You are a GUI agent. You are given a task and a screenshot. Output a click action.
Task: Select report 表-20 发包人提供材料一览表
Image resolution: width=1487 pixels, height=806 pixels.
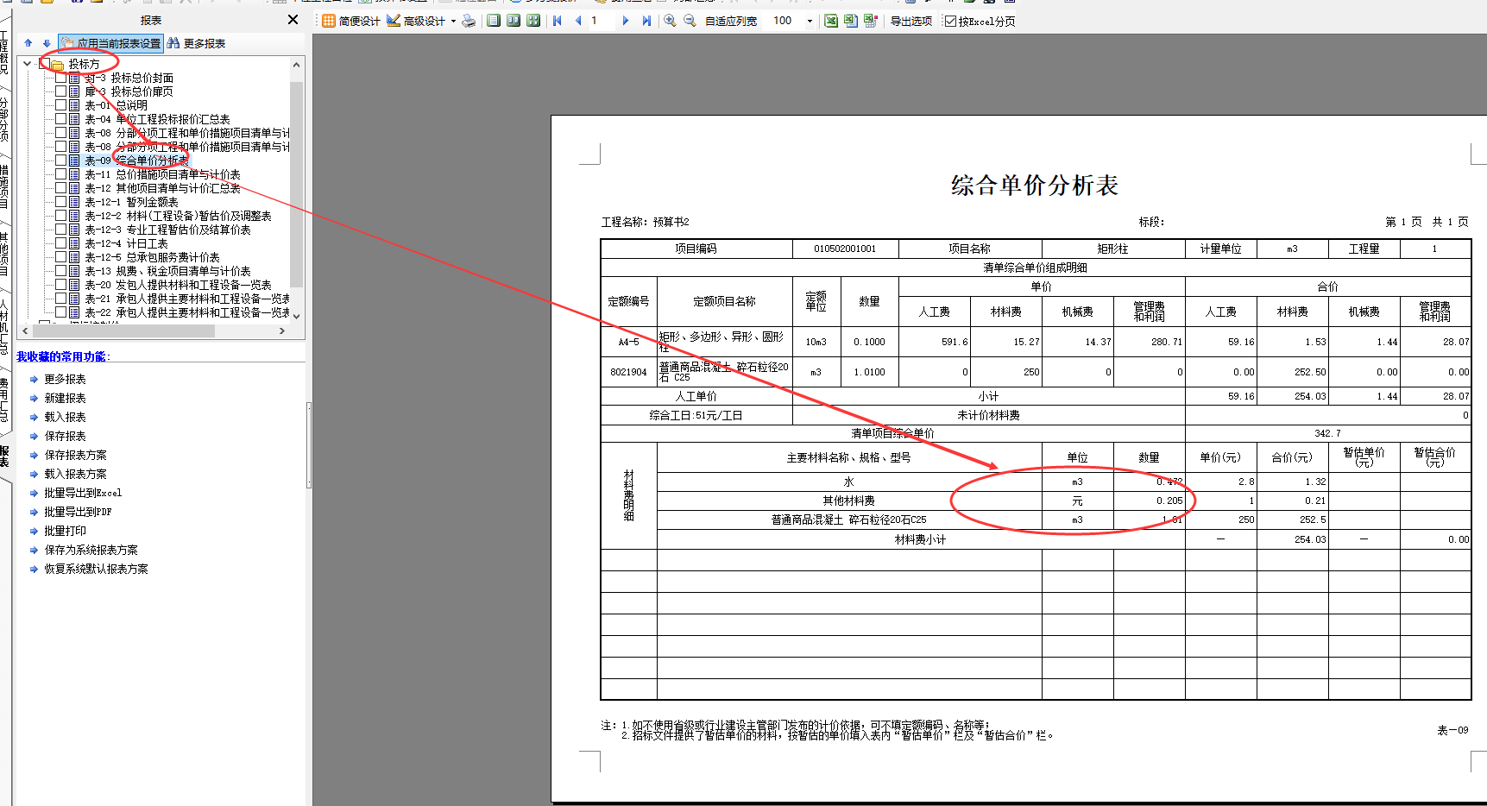pos(178,285)
